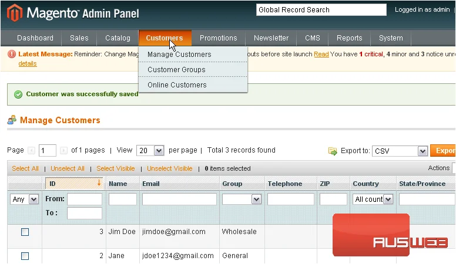
Task: Sort by the Telephone column header
Action: click(285, 184)
